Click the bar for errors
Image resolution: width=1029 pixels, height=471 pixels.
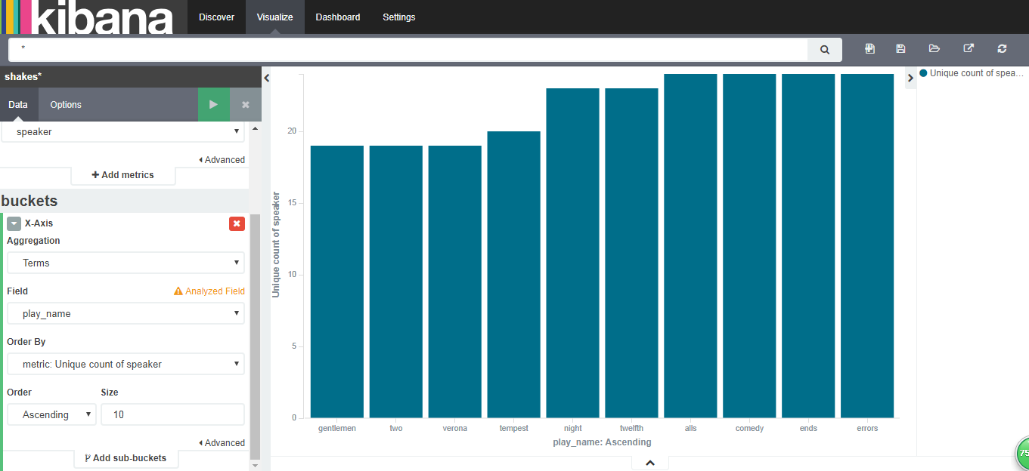867,246
